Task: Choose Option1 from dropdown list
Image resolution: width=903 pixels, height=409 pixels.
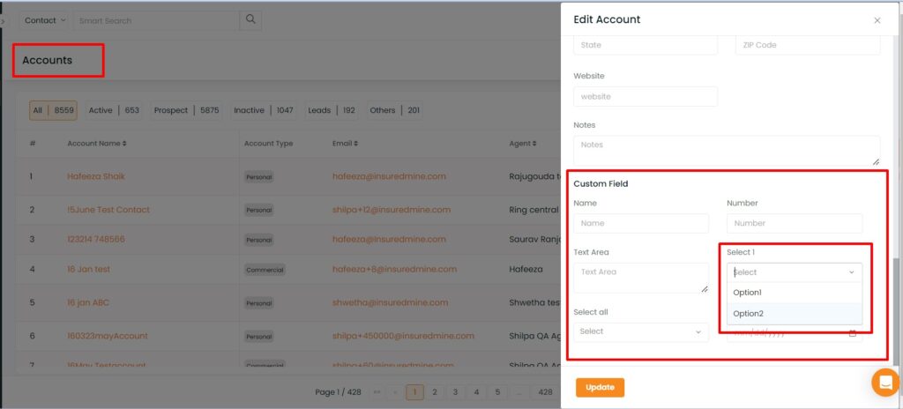Action: (748, 293)
